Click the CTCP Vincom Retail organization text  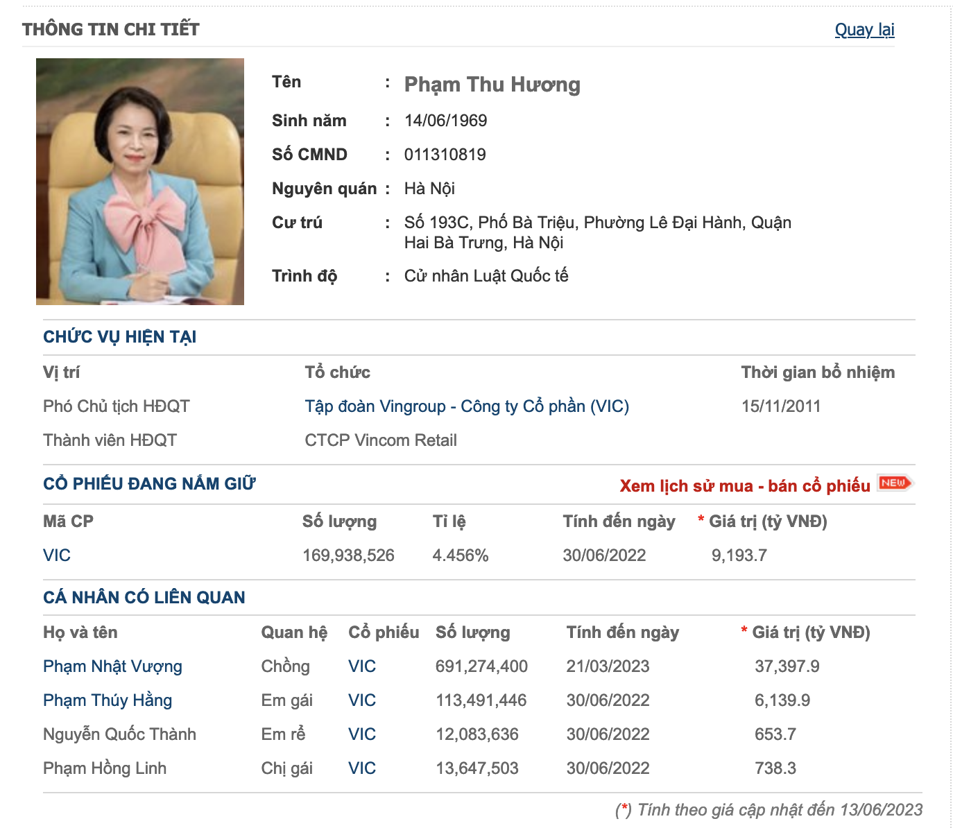point(381,440)
